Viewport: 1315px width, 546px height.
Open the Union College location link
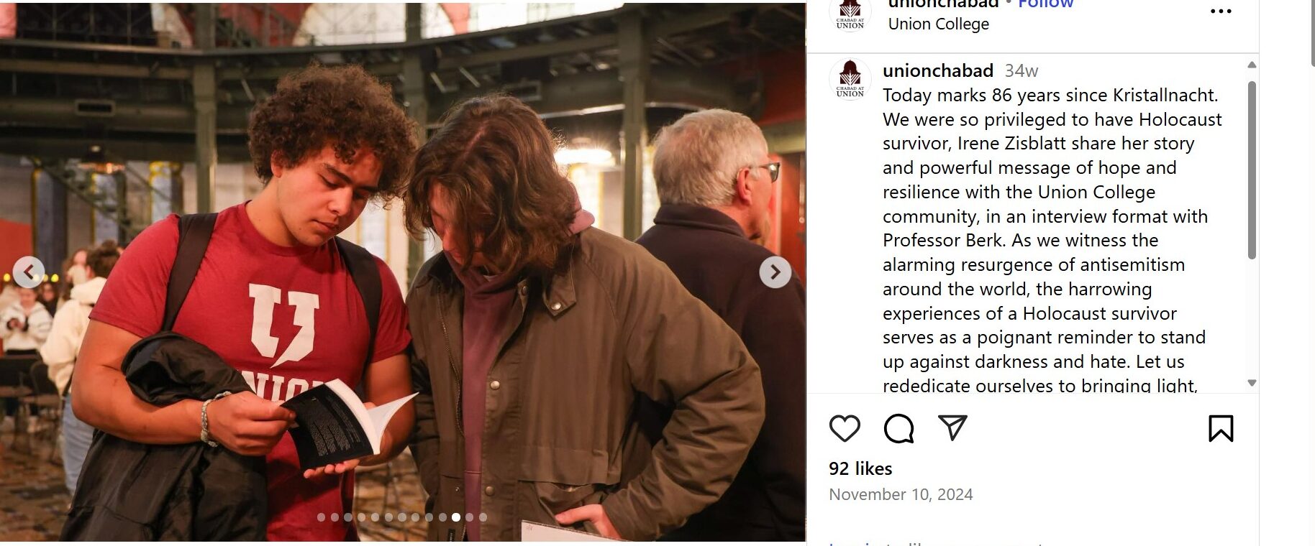point(939,24)
